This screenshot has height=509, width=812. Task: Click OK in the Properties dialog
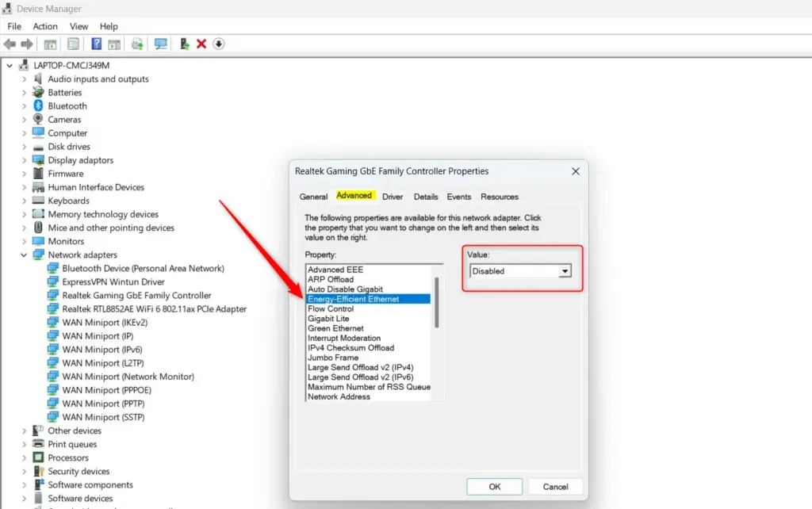495,487
